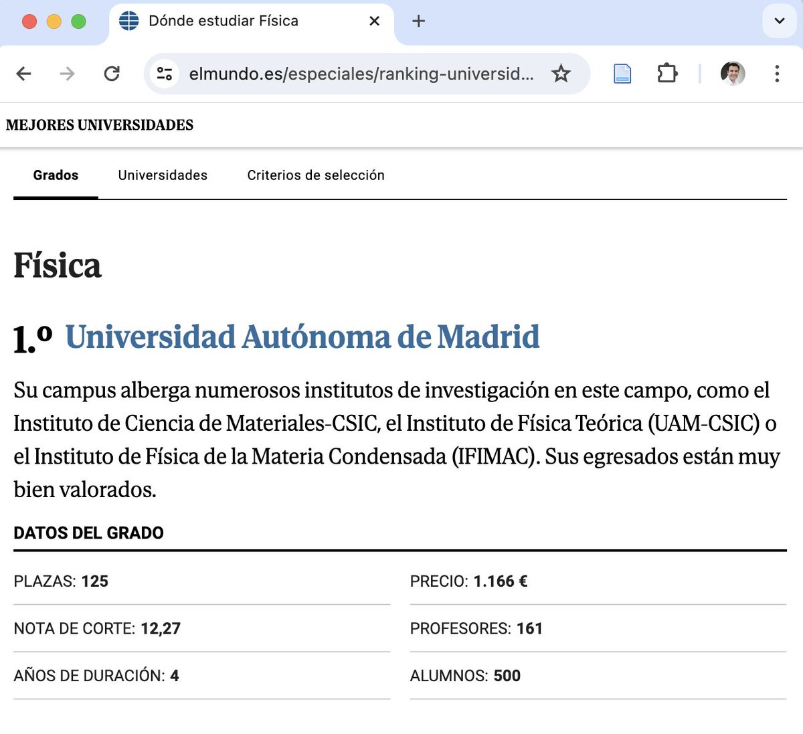Open the Extensions puzzle-piece menu
803x734 pixels.
[667, 74]
